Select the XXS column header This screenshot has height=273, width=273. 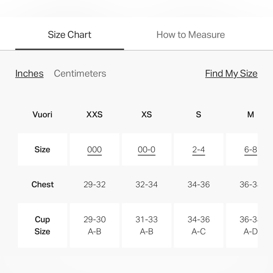coord(94,115)
